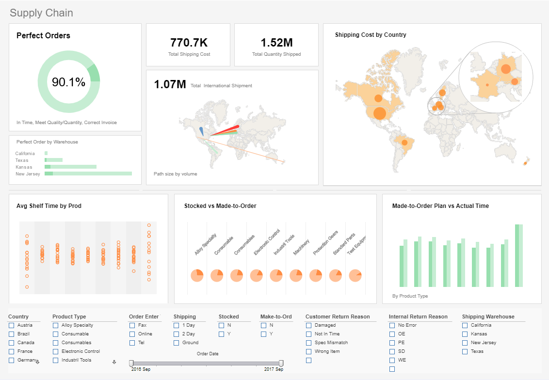Viewport: 549px width, 380px height.
Task: Click the Machinery pie chart
Action: tap(296, 275)
